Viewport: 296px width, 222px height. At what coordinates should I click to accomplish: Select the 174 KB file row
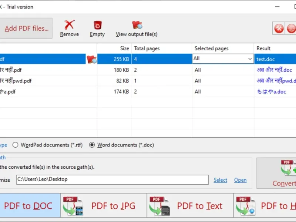point(148,92)
